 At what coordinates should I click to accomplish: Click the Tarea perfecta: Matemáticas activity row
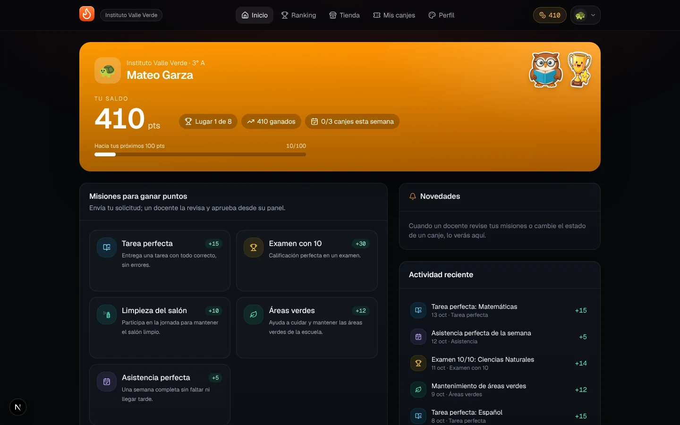[500, 310]
